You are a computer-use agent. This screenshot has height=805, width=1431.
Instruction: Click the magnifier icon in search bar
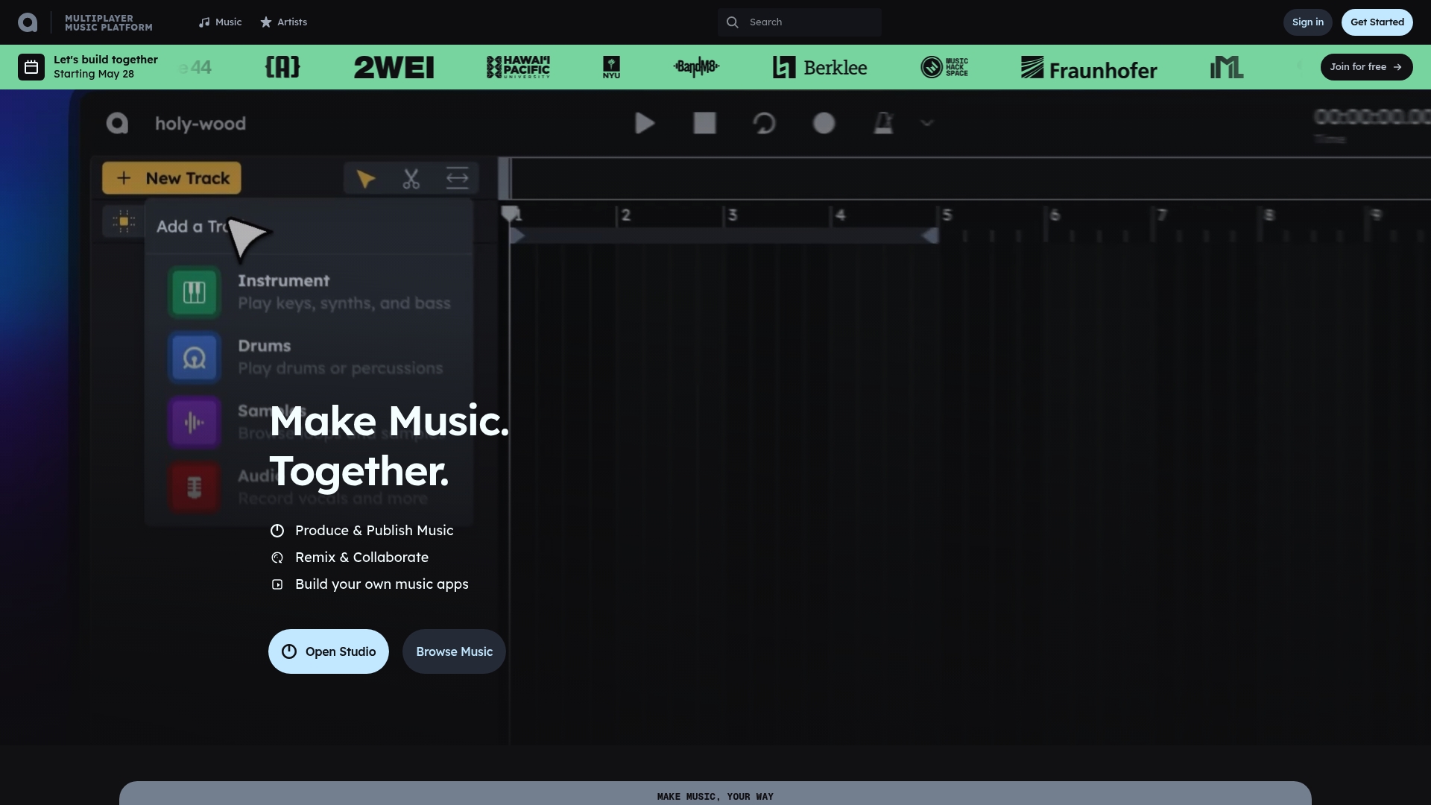(x=733, y=22)
